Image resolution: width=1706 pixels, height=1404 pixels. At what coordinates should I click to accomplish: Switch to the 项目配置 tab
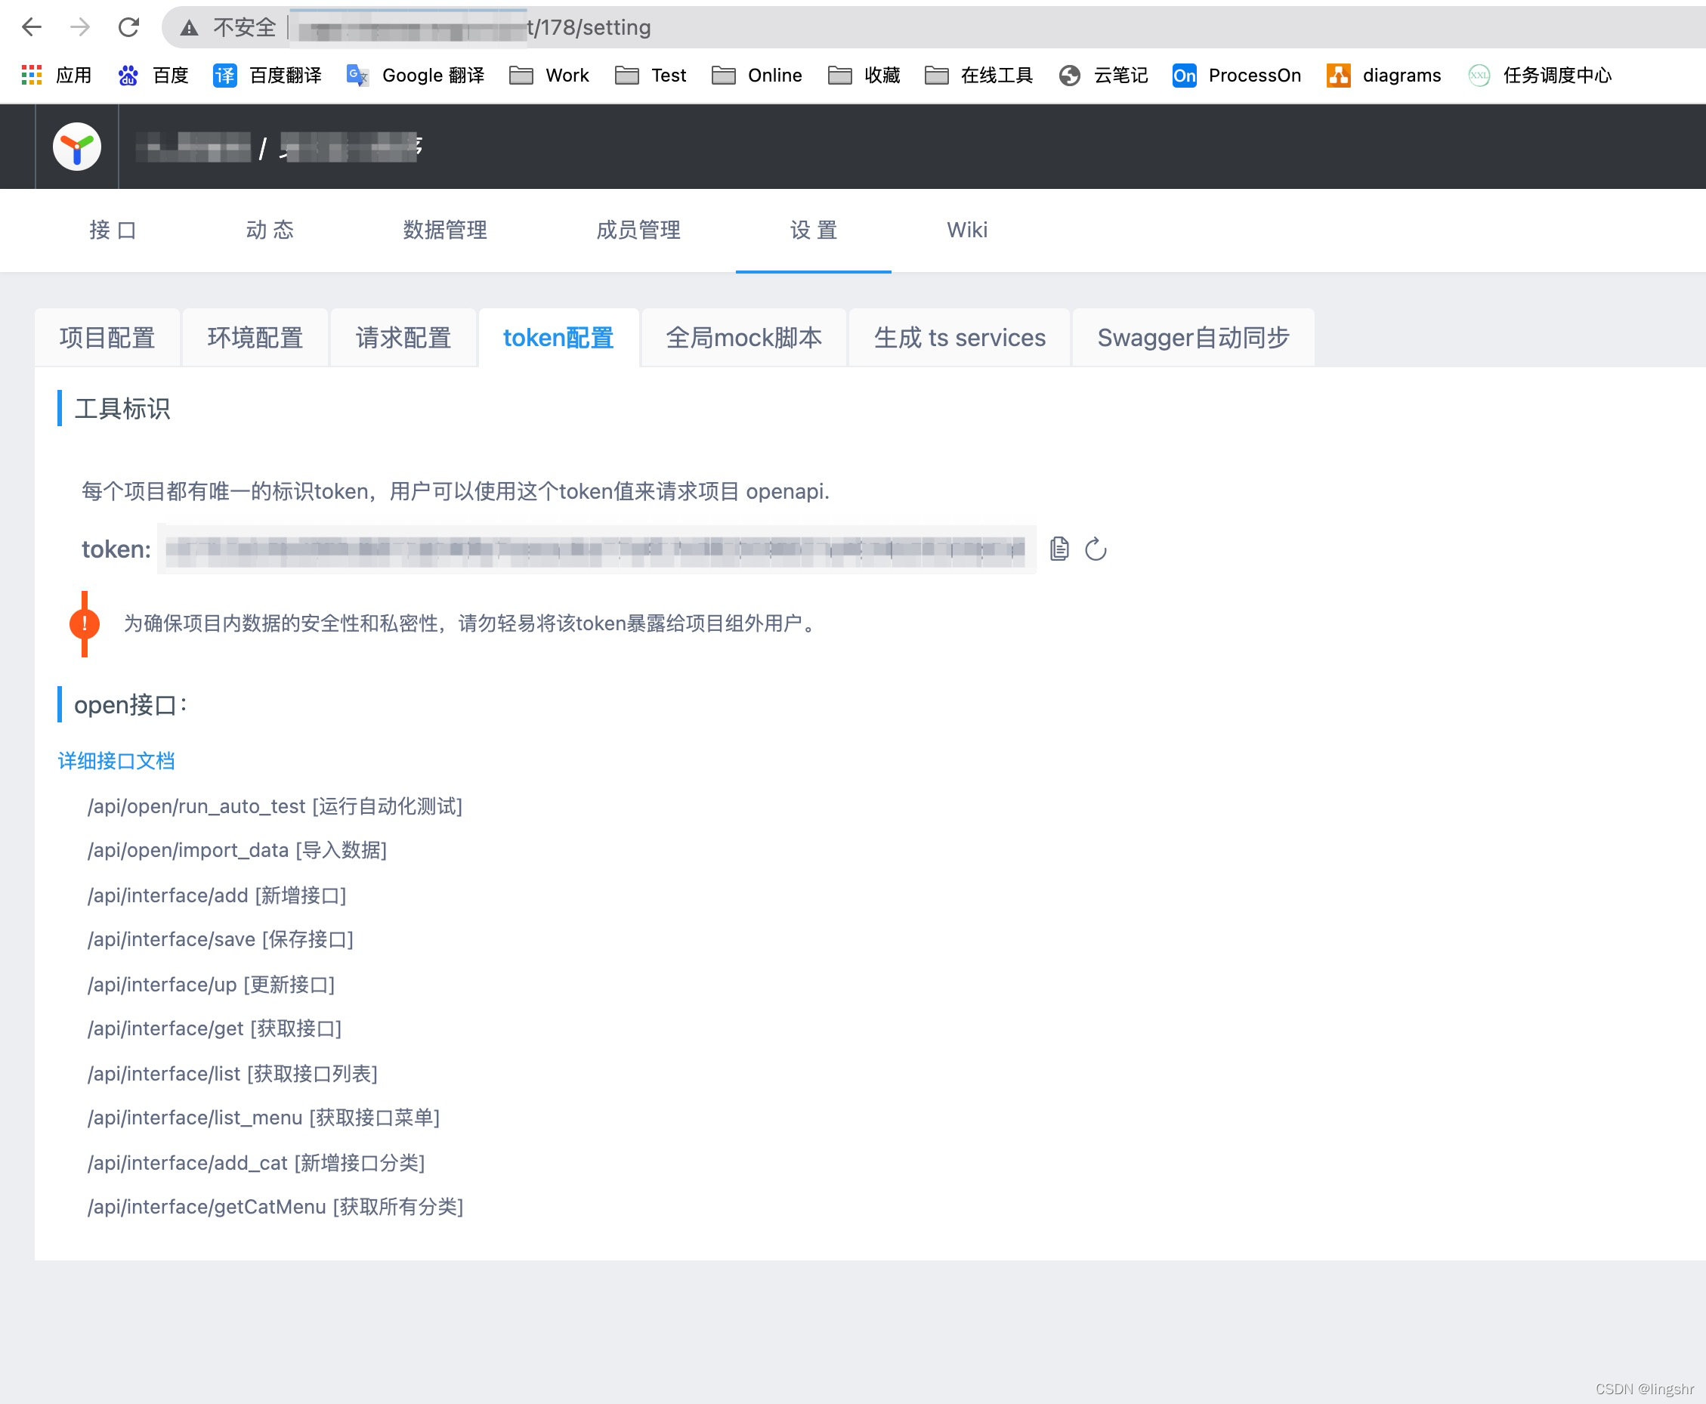107,337
